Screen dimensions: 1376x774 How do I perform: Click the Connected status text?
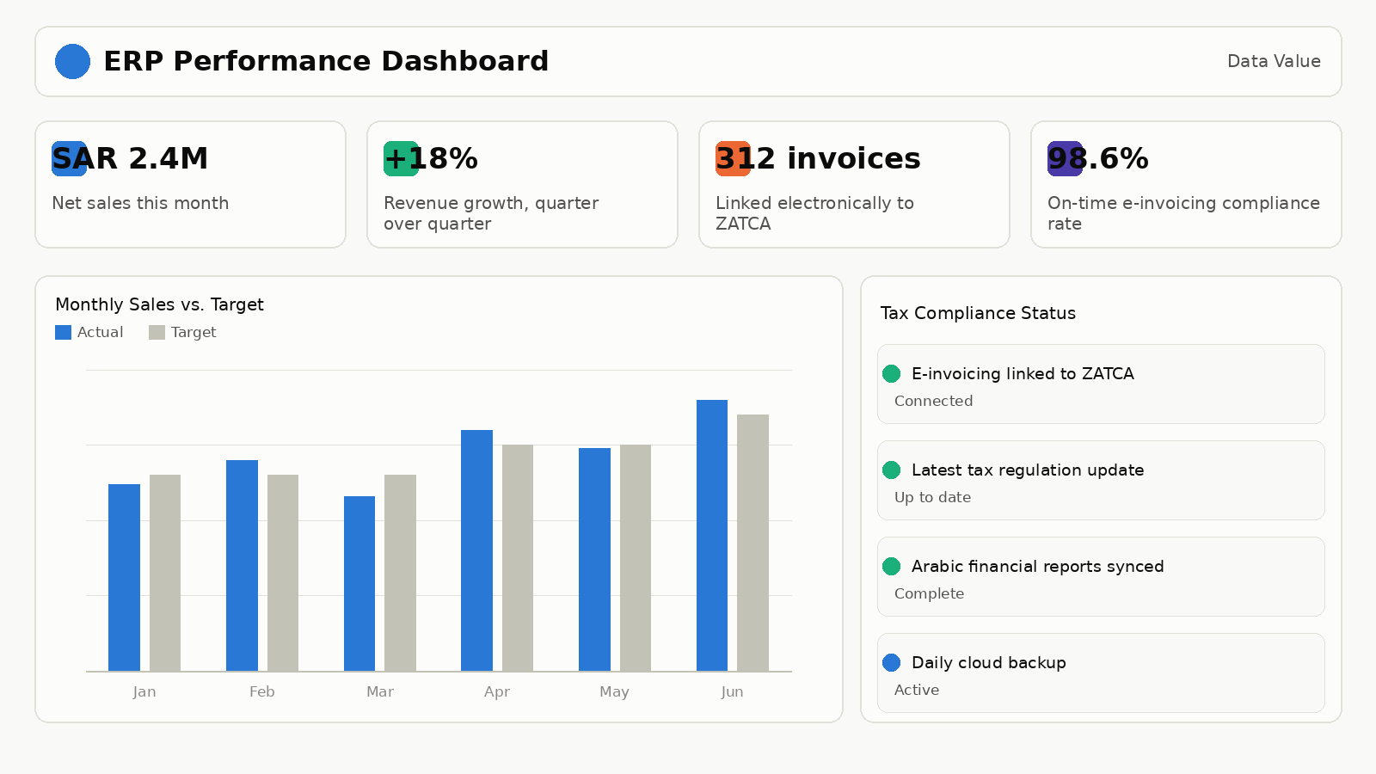[x=934, y=401]
